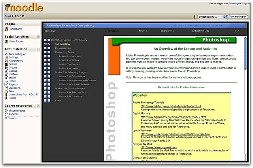Click the blue content scrollbar thumb
The width and height of the screenshot is (253, 168).
[x=245, y=53]
